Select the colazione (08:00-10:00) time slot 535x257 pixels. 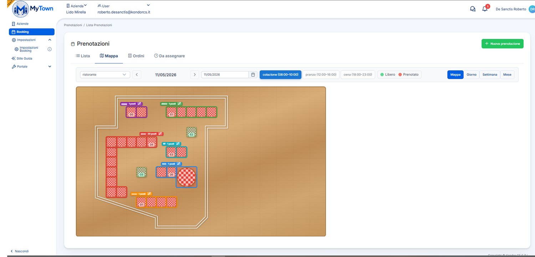(x=280, y=75)
